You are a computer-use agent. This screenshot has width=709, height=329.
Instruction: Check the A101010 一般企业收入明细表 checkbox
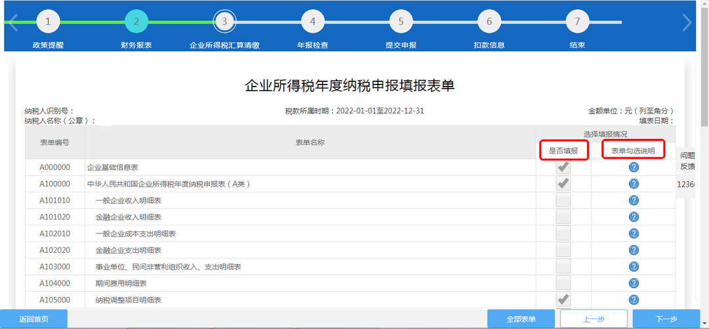(563, 201)
